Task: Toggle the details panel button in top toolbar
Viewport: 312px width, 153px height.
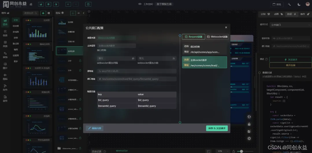Action: click(56, 4)
